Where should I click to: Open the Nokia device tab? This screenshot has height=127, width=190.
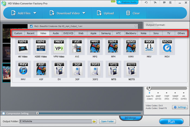[x=144, y=33]
